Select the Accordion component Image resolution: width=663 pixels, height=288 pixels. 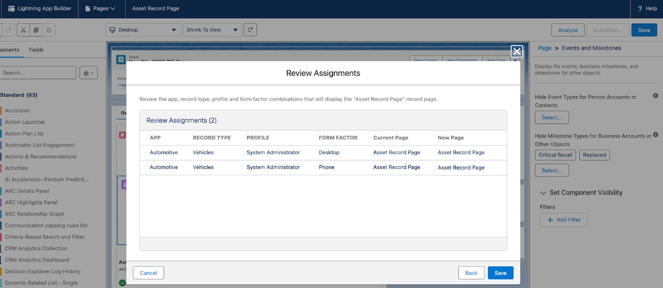(x=17, y=111)
